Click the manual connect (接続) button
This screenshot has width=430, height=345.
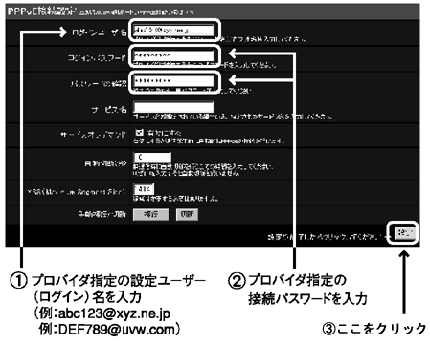pos(150,214)
